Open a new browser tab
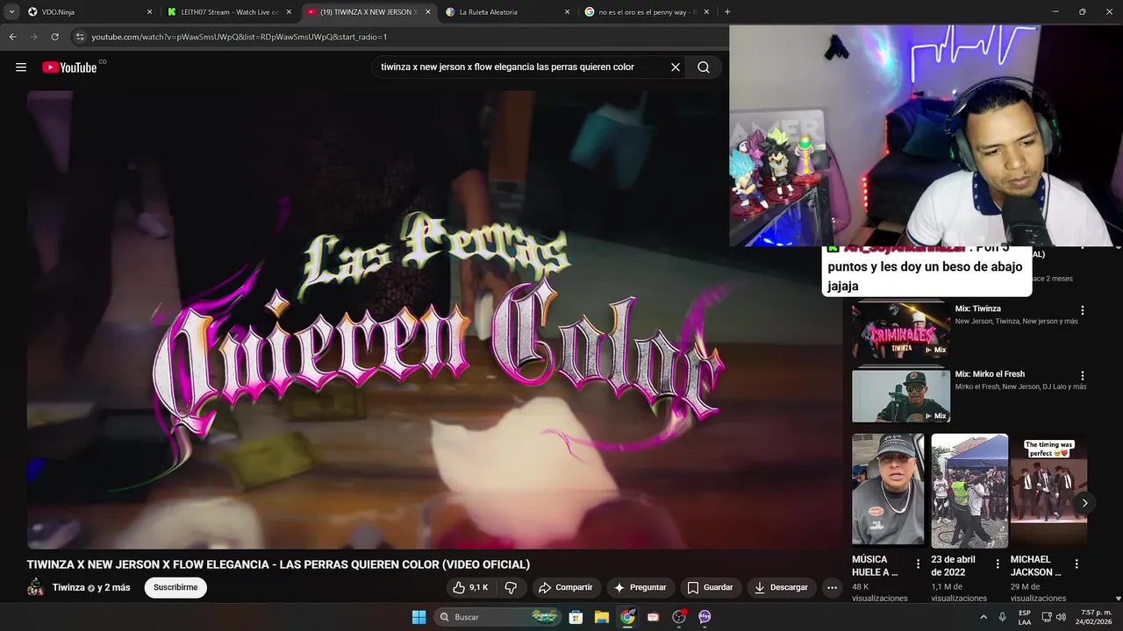The image size is (1123, 631). point(727,12)
